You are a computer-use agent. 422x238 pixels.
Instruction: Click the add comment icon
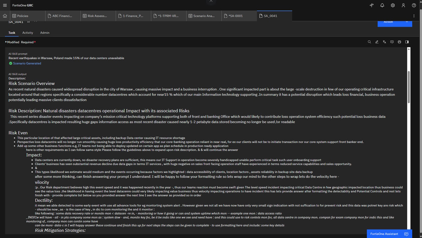click(x=392, y=42)
